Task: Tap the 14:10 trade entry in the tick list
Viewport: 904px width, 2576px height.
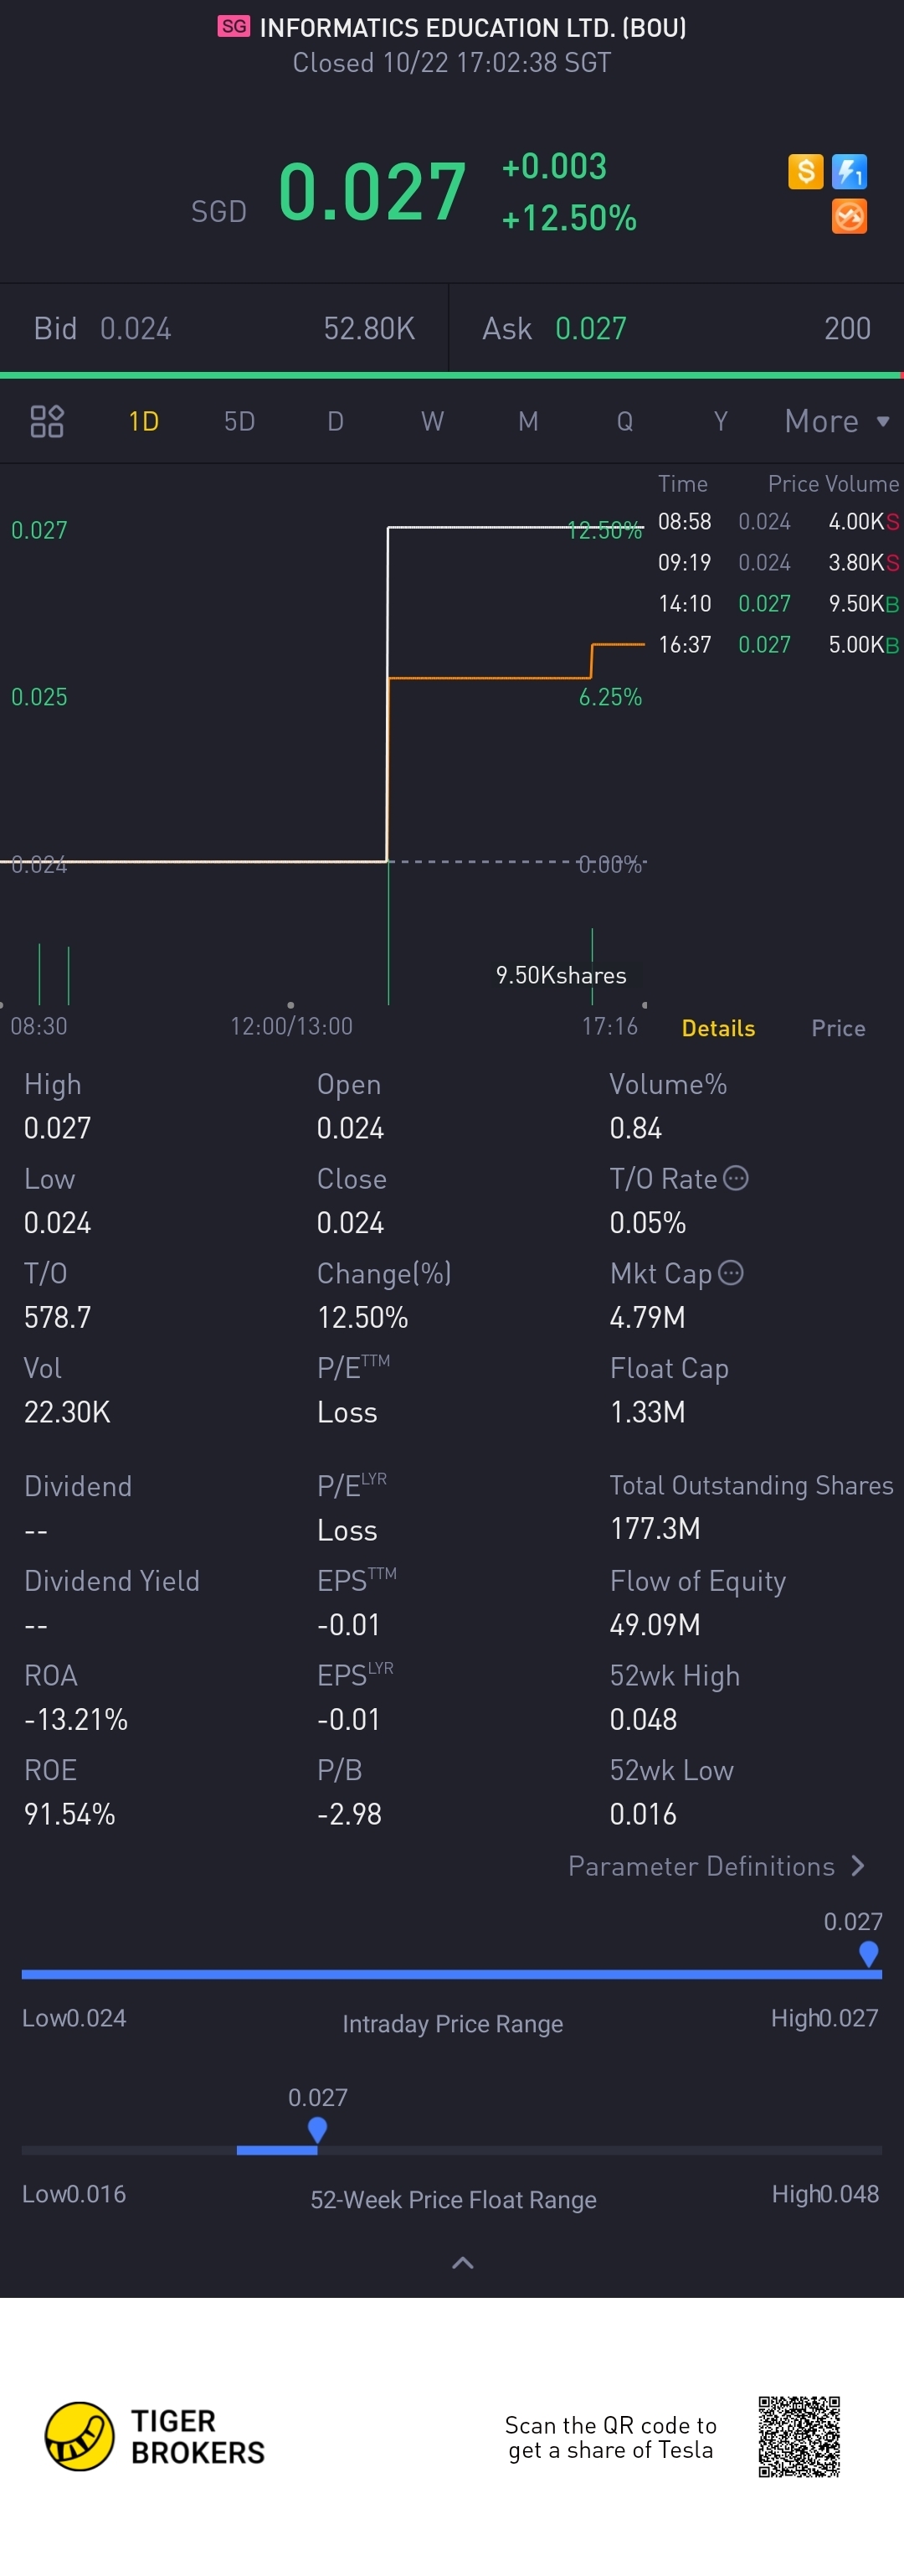Action: [778, 603]
